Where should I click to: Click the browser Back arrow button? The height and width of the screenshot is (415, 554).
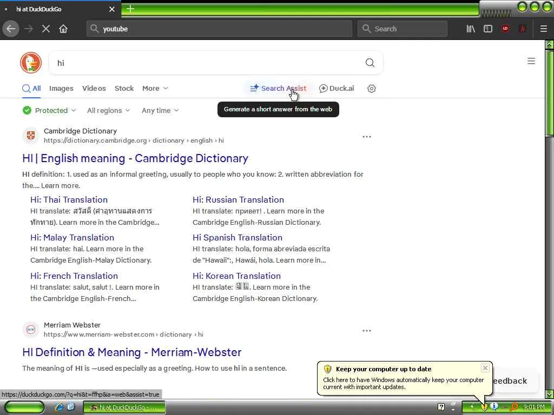tap(11, 29)
